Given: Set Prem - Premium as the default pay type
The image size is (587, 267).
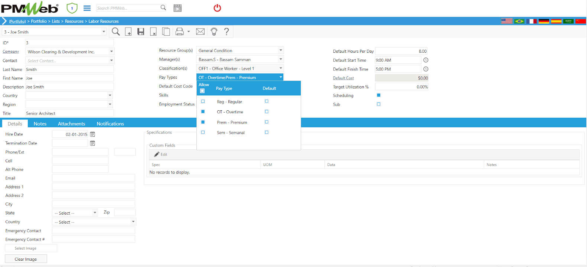Looking at the screenshot, I should point(267,122).
